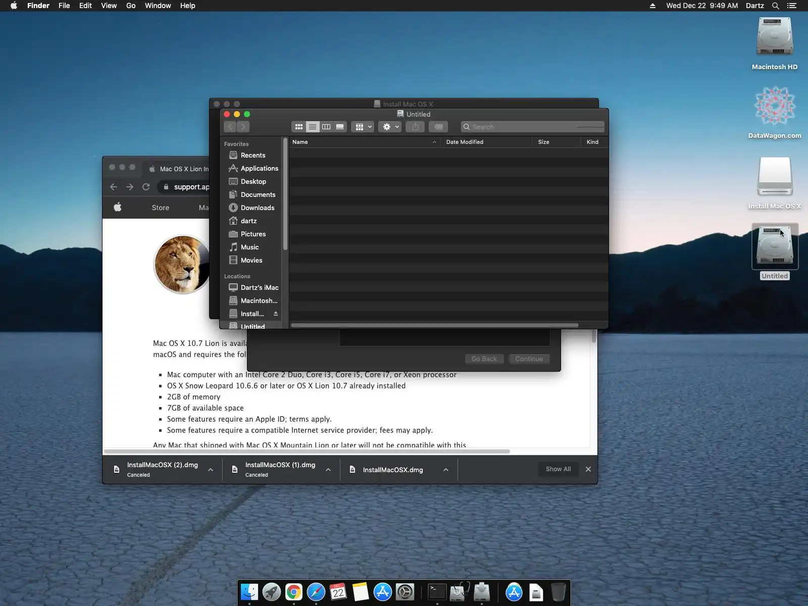Screen dimensions: 808x606
Task: Click the Finder sidebar vertical scrollbar
Action: (285, 194)
